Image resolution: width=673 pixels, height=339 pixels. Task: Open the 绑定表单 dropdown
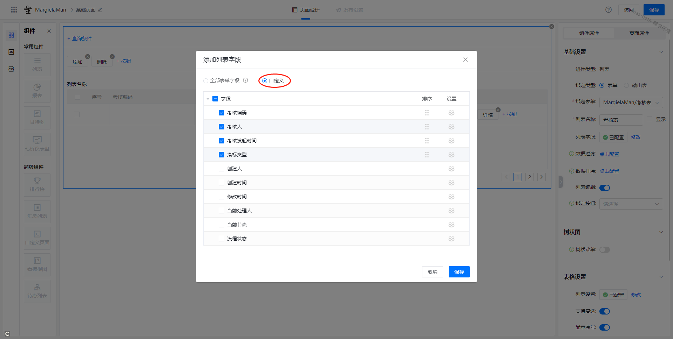tap(631, 103)
